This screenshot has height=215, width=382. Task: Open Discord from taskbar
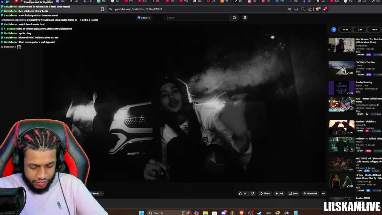(x=224, y=213)
